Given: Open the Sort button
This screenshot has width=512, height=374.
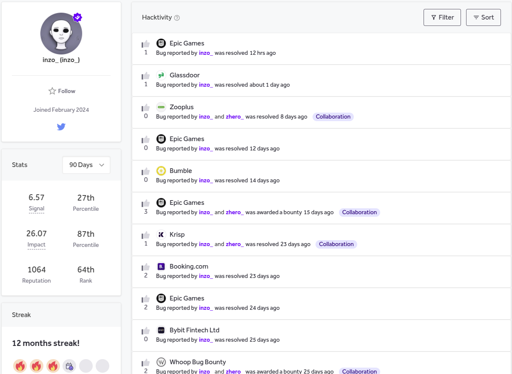Looking at the screenshot, I should pos(484,17).
